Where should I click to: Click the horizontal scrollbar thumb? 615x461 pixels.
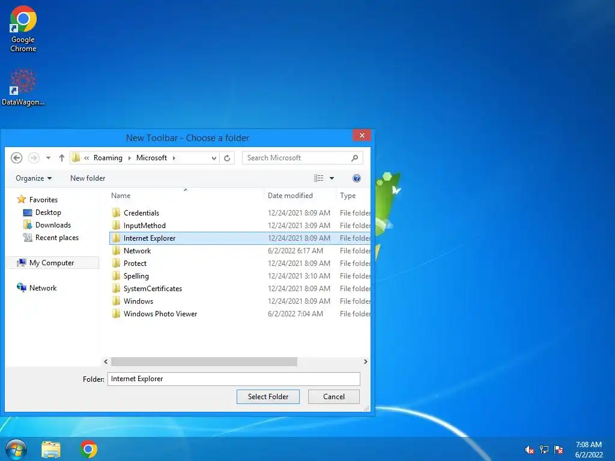[204, 361]
